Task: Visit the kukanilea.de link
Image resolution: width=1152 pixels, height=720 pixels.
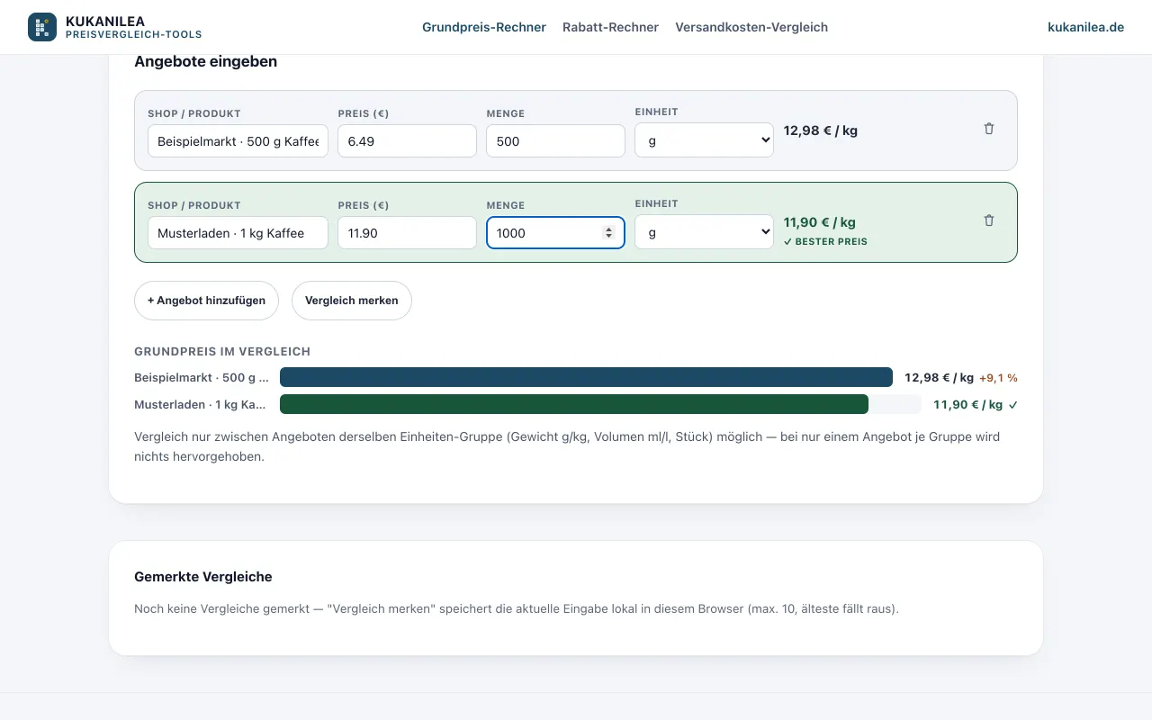Action: (x=1085, y=27)
